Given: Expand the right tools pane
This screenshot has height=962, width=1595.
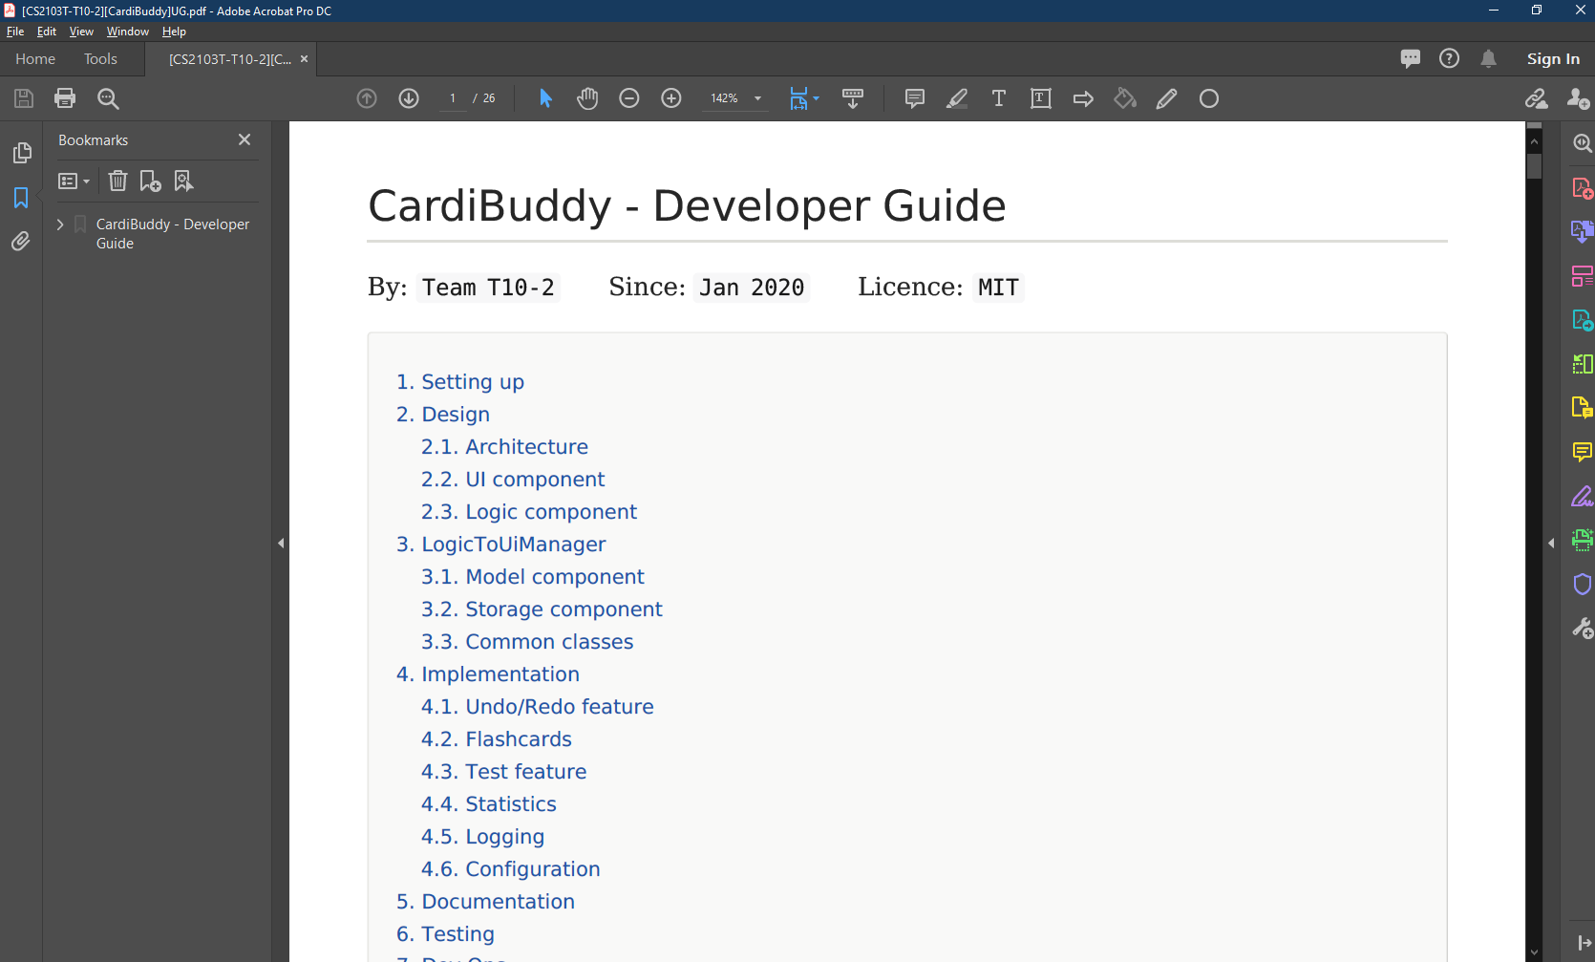Looking at the screenshot, I should (x=1551, y=543).
